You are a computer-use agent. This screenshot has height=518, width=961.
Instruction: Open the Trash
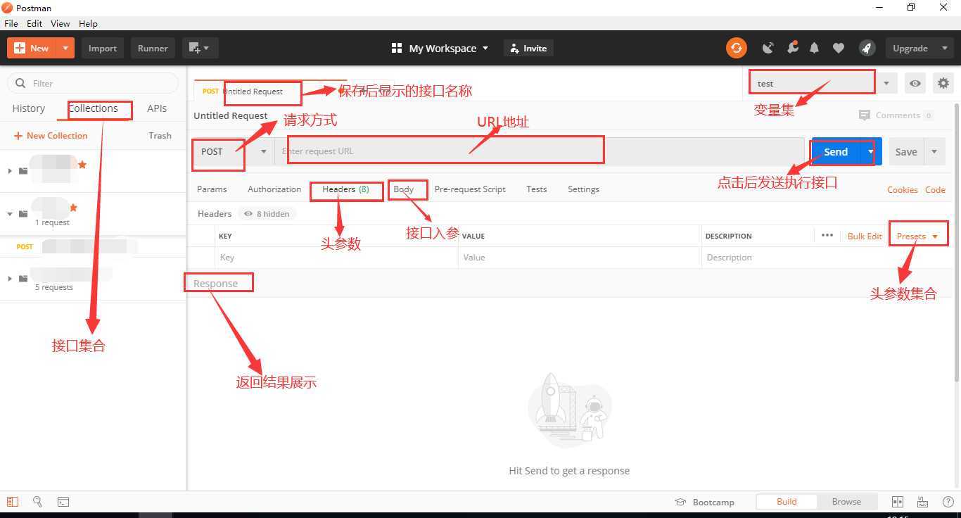click(x=160, y=135)
